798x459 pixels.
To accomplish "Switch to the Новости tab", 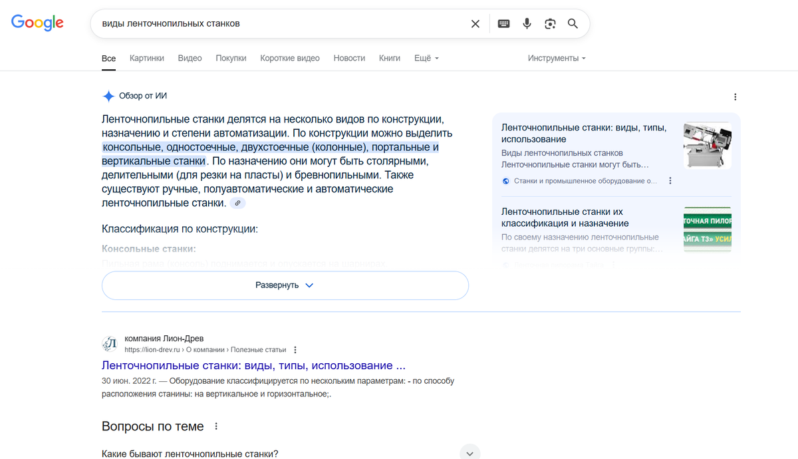I will (x=349, y=59).
